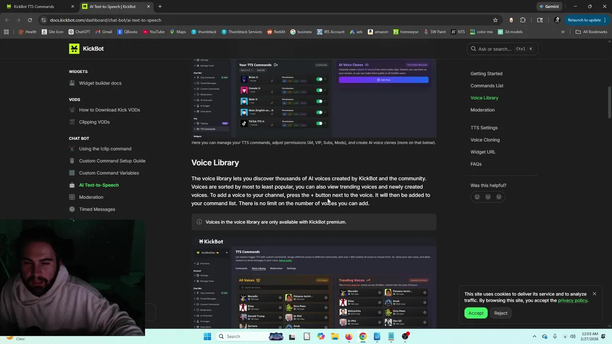Screen dimensions: 612x344
Task: Close the KickBot TTS Commands tab
Action: 73,7
